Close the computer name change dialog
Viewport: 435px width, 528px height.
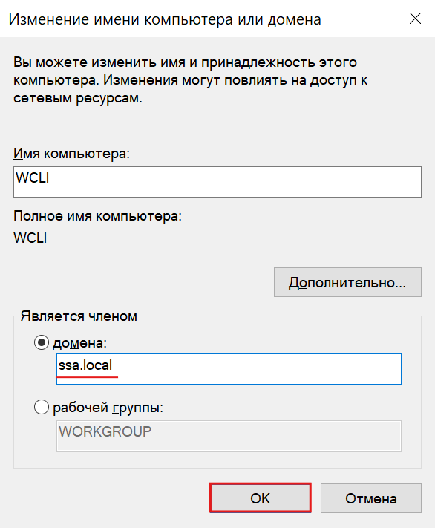415,18
